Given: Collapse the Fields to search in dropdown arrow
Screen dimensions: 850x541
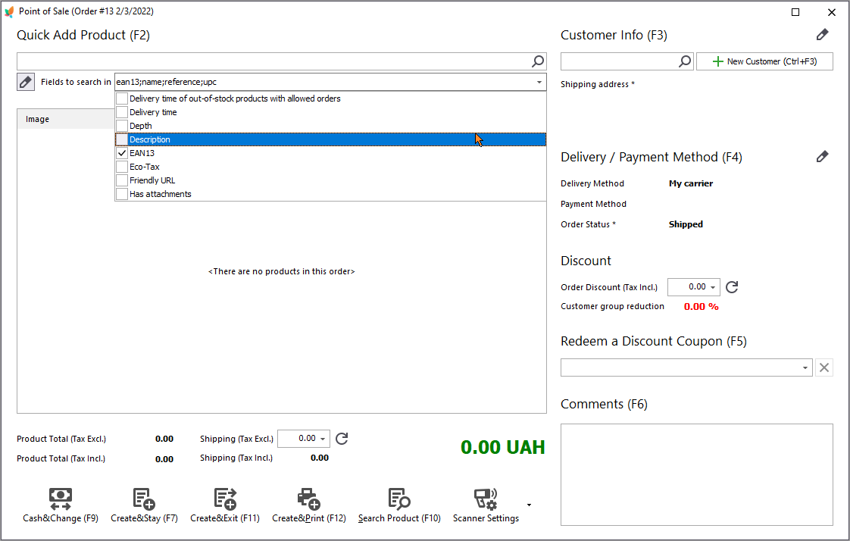Looking at the screenshot, I should [x=539, y=83].
